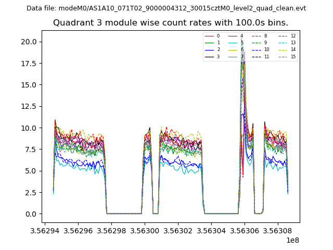The height and width of the screenshot is (250, 333).
Task: Click the blue solid line legend marker for module 2
Action: pos(210,49)
